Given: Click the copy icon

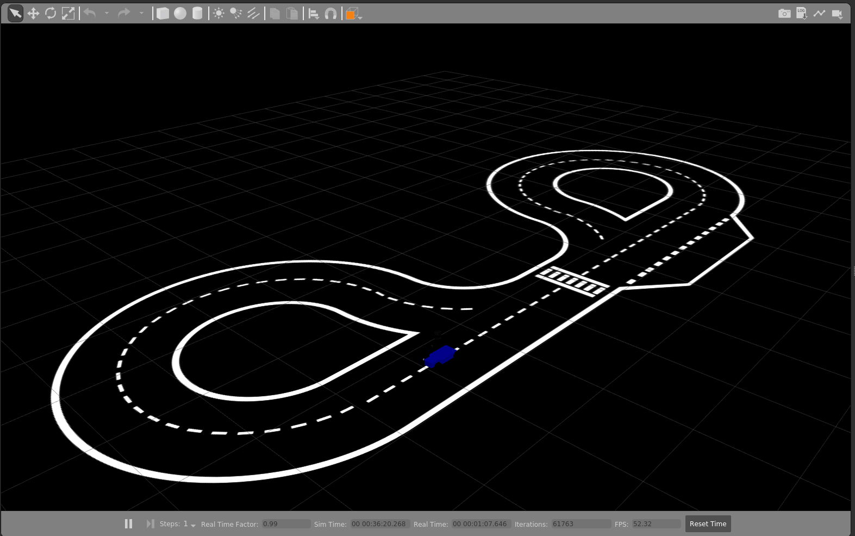Looking at the screenshot, I should [275, 14].
